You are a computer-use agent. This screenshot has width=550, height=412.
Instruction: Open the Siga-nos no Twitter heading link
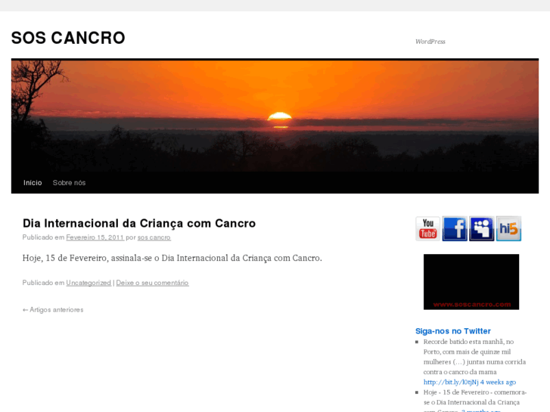pos(453,331)
